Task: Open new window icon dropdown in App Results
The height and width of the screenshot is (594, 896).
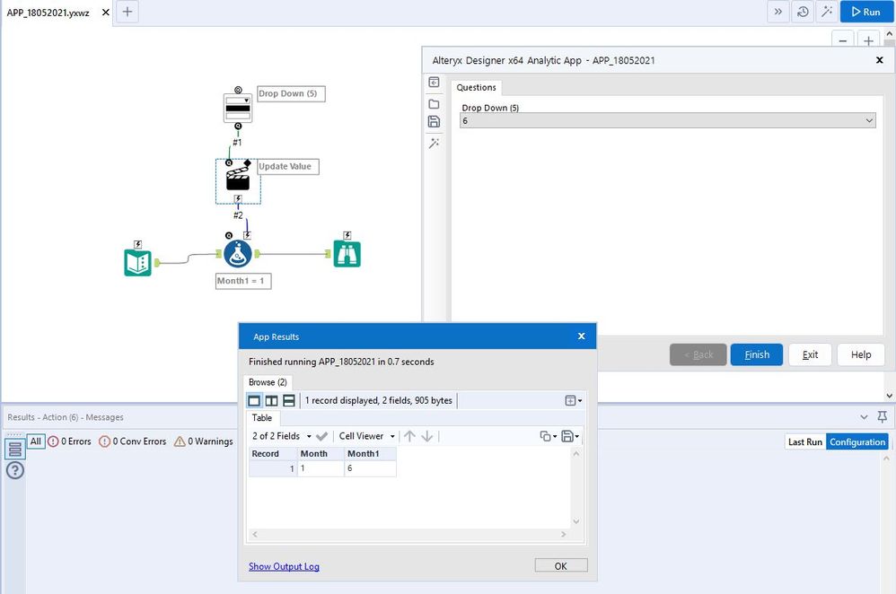Action: [x=574, y=401]
